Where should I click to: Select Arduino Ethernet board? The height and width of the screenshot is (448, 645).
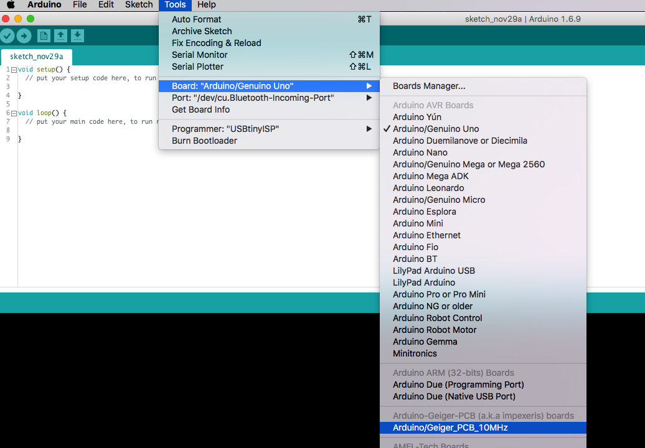[483, 235]
